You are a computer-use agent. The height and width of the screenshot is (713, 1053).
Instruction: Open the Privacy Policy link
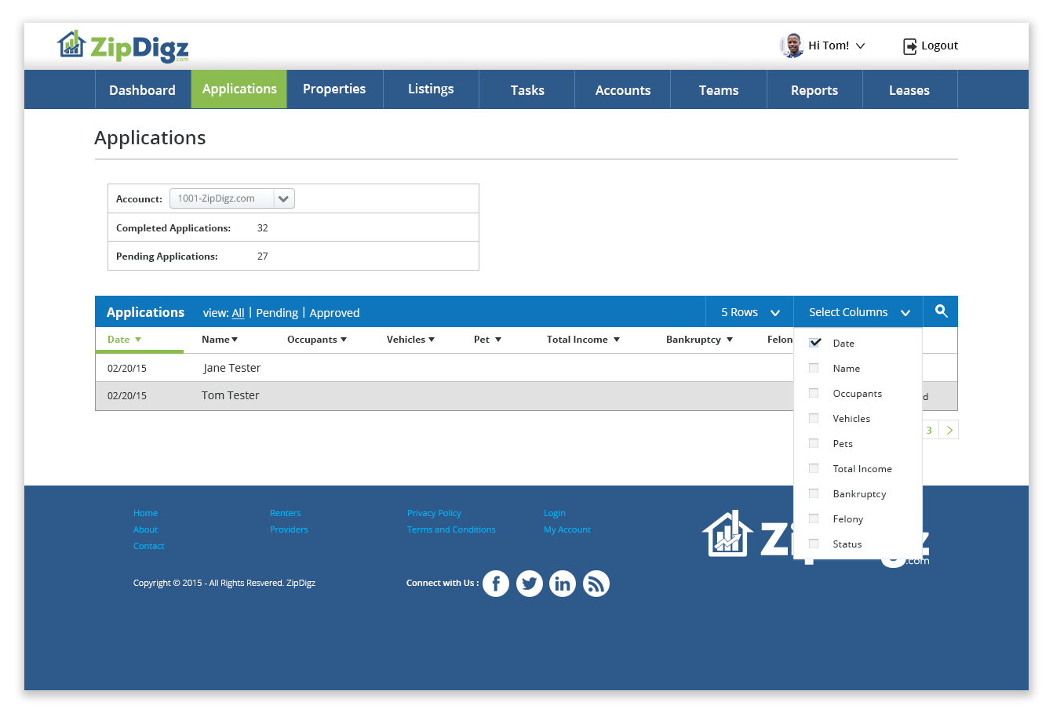click(434, 513)
